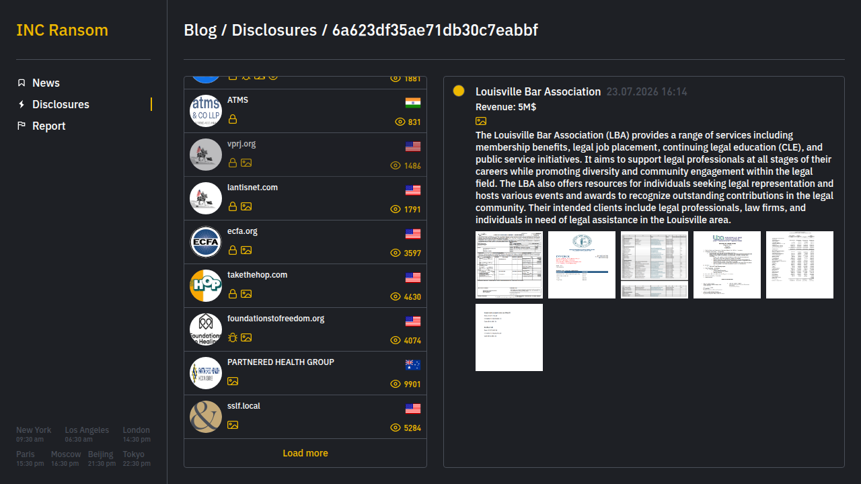Click the image icon under ecfa.org
Viewport: 861px width, 484px height.
pyautogui.click(x=246, y=250)
